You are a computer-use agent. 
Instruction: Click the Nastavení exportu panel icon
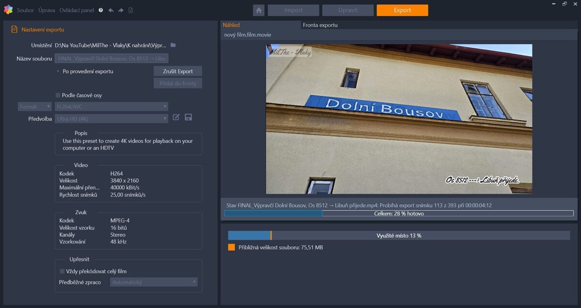click(15, 30)
